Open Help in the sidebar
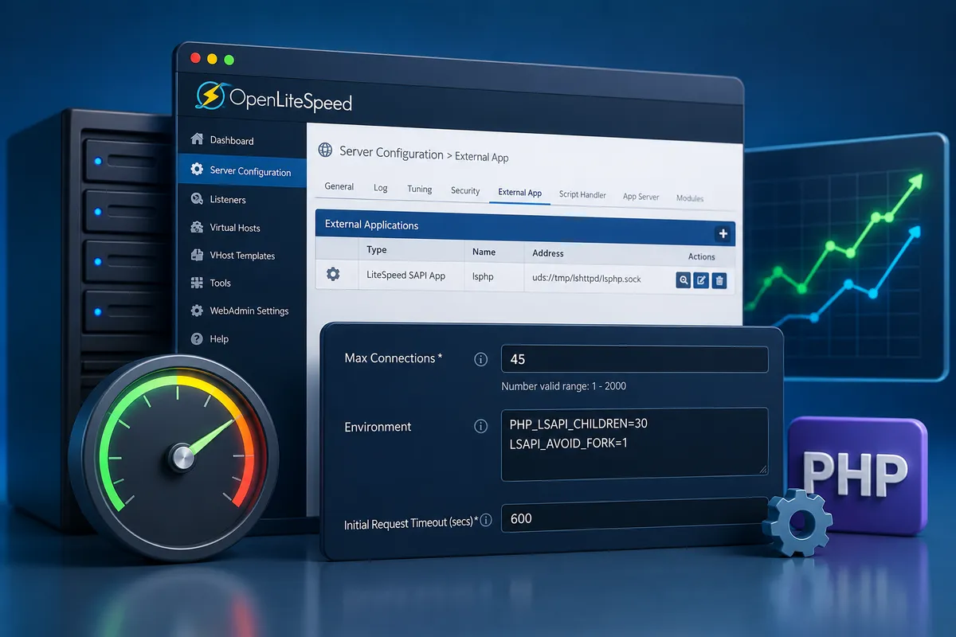 tap(219, 338)
